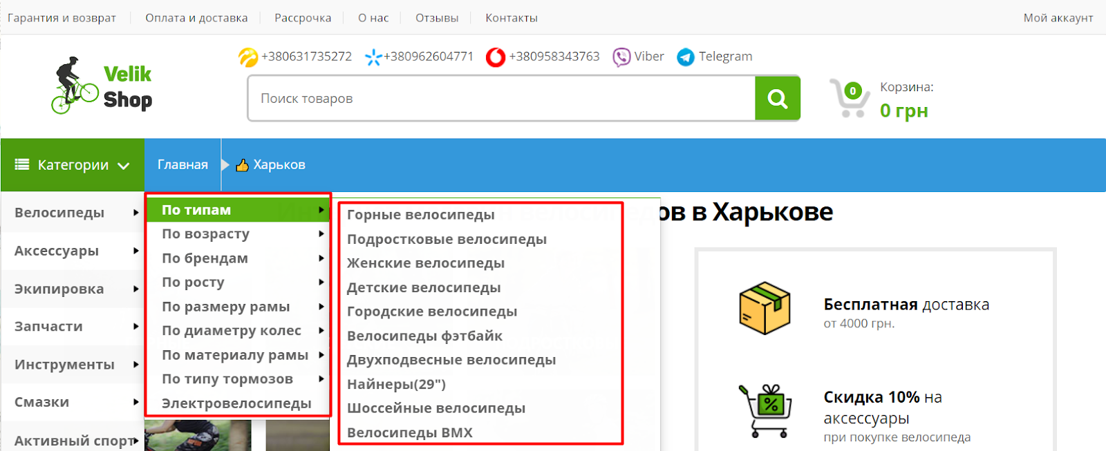Expand Инструменты category arrow

tap(136, 364)
